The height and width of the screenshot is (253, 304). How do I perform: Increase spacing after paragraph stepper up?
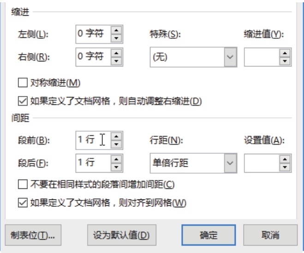[x=116, y=159]
